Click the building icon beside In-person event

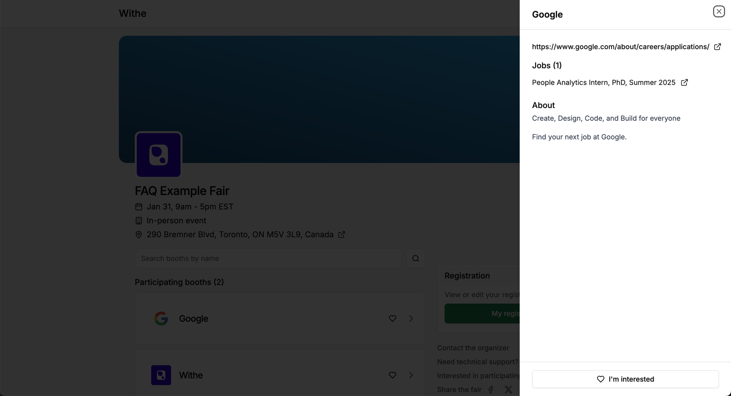coord(139,221)
